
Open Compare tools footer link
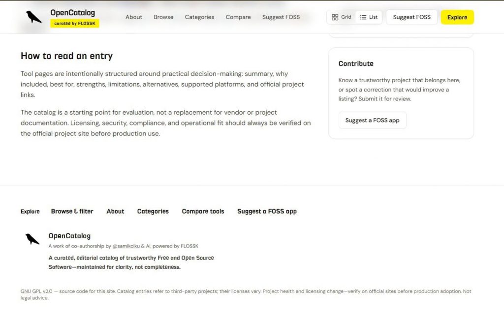203,212
